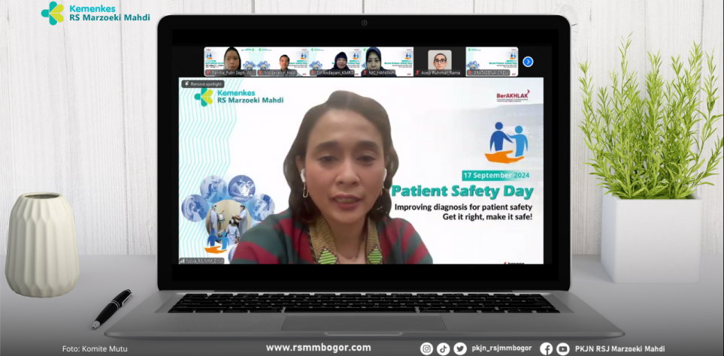Image resolution: width=724 pixels, height=356 pixels.
Task: Click PKJN RSJ Marzoeki Mahdi channel name
Action: click(620, 348)
